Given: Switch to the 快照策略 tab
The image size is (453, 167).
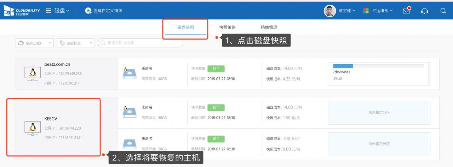Looking at the screenshot, I should tap(227, 27).
